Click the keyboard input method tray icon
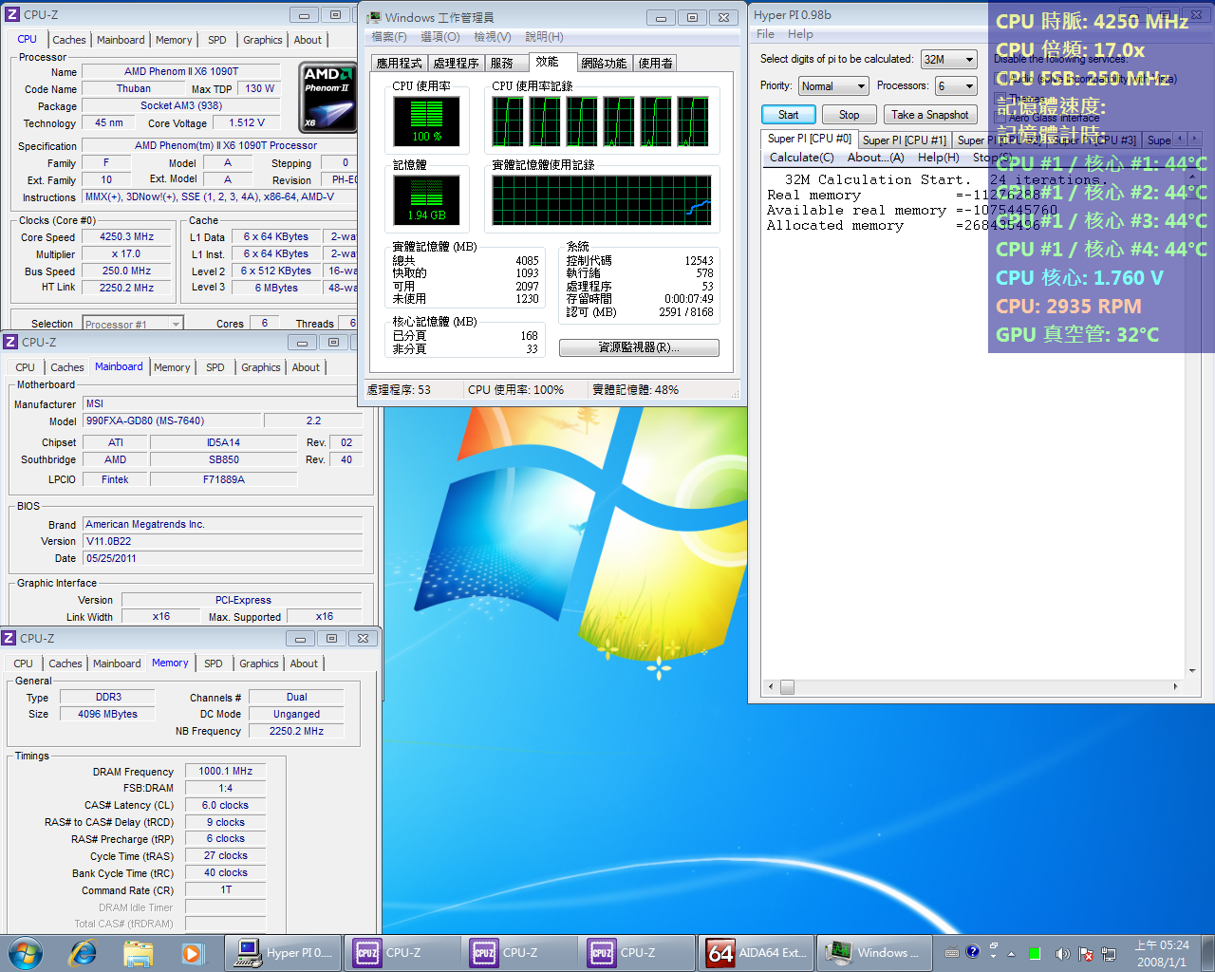 (x=952, y=952)
